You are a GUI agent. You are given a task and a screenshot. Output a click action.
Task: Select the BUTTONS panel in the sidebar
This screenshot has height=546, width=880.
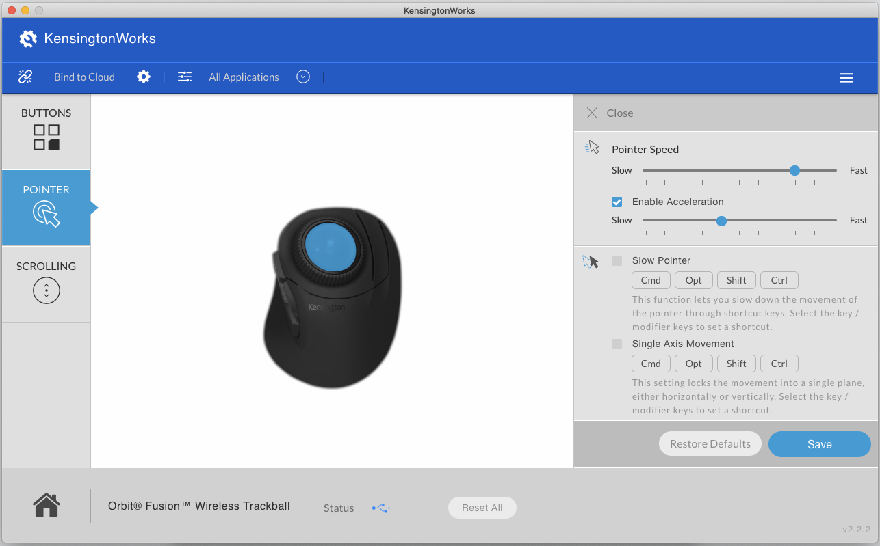(x=46, y=132)
